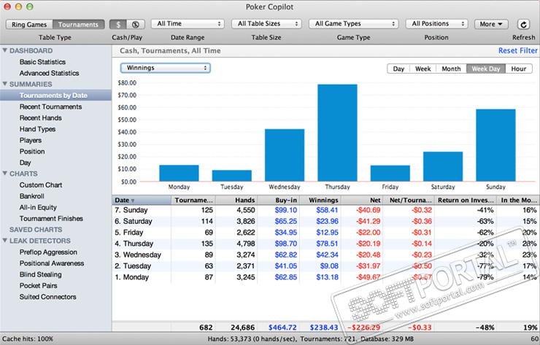Group chart by Hour
Image resolution: width=540 pixels, height=345 pixels.
click(x=519, y=69)
